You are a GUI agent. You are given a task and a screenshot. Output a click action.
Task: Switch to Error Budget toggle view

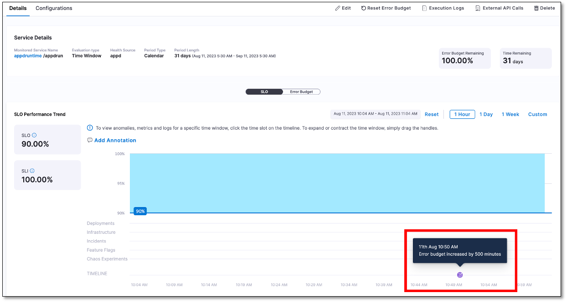pyautogui.click(x=301, y=92)
